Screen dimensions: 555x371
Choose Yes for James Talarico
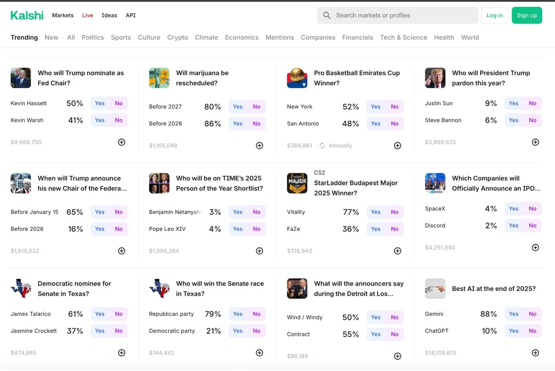click(100, 314)
